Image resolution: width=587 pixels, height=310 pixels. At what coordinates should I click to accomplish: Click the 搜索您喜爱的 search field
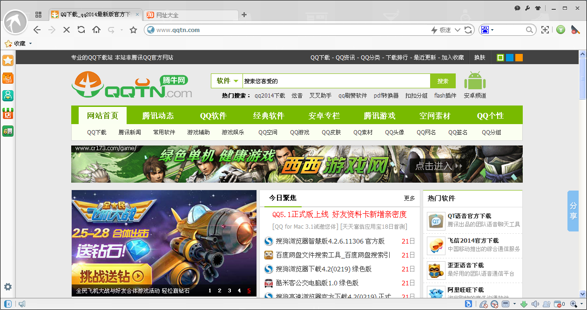tap(336, 81)
